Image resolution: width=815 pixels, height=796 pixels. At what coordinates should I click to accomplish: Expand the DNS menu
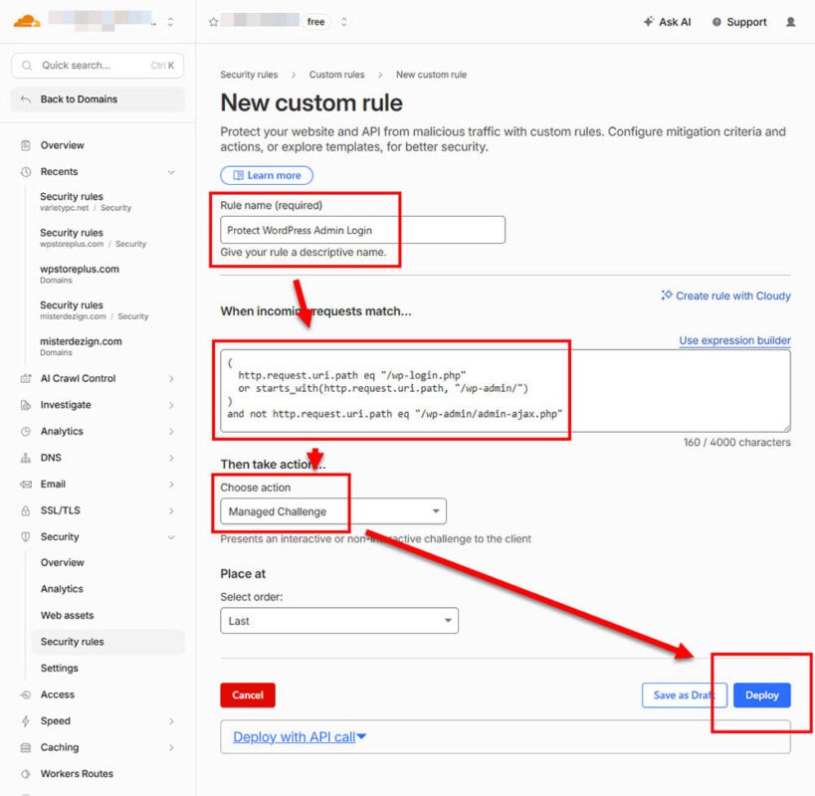pos(171,459)
